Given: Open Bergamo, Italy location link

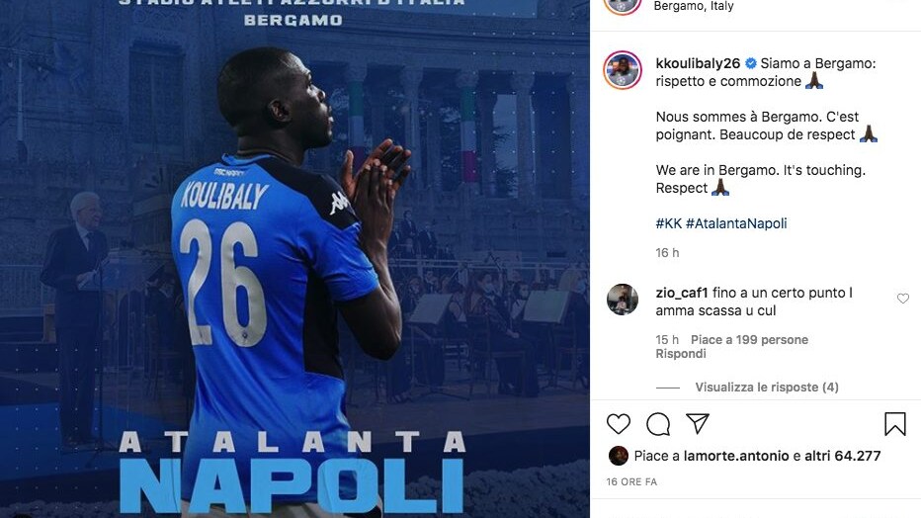Looking at the screenshot, I should click(x=693, y=6).
